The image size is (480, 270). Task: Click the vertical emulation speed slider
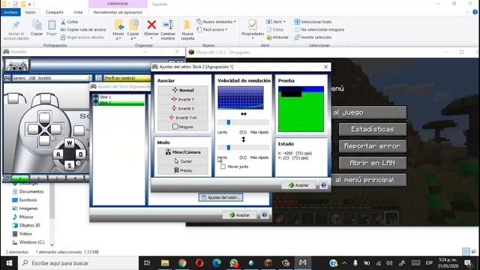pyautogui.click(x=243, y=148)
